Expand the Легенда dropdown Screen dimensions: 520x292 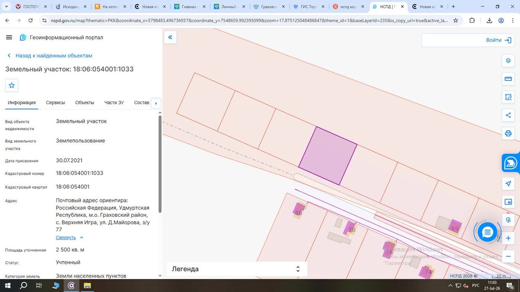click(237, 269)
